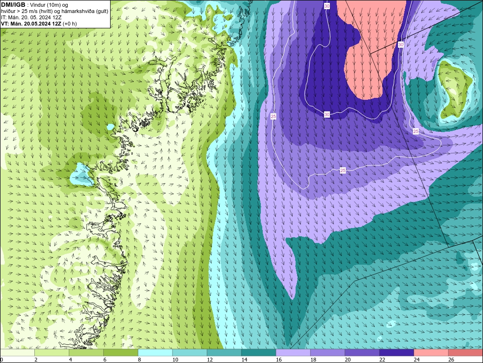Viewport: 483px width, 363px height.
Task: Click the westernmost "25" gust contour label
Action: 273,116
